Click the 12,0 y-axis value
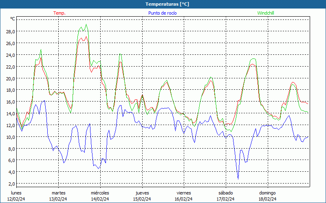326x203 pixels. (x=11, y=125)
